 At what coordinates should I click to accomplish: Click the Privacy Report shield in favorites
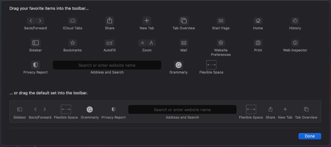click(x=36, y=65)
